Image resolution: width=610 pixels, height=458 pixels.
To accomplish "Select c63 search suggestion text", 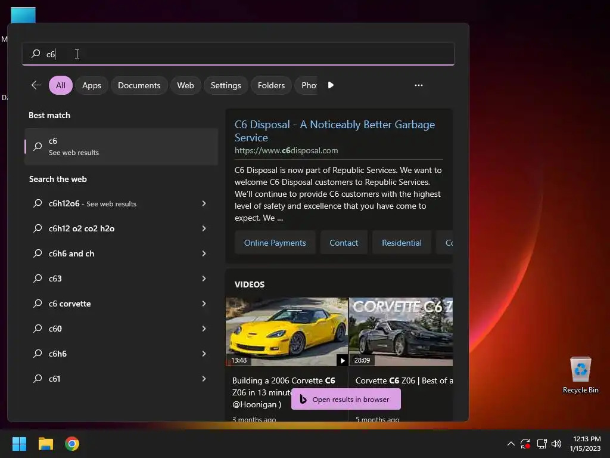I will (55, 278).
